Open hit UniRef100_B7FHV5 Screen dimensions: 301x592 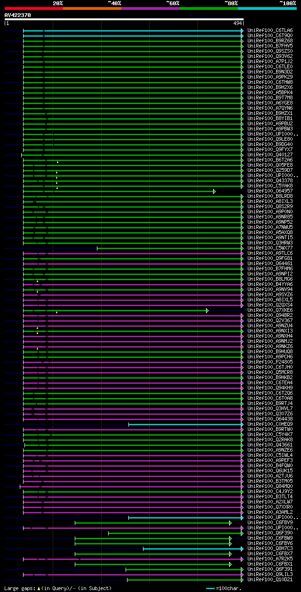click(270, 46)
